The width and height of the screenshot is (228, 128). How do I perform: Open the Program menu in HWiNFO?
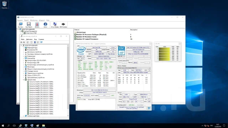point(20,20)
